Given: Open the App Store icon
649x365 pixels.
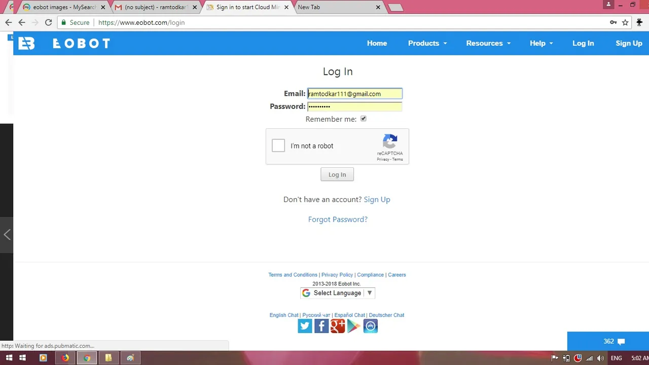Looking at the screenshot, I should tap(371, 326).
